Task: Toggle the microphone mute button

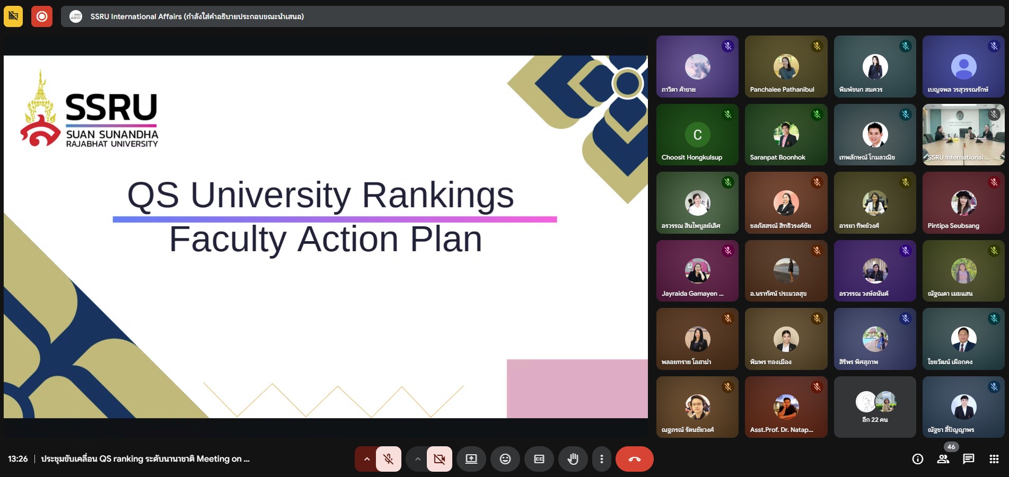Action: pos(389,459)
